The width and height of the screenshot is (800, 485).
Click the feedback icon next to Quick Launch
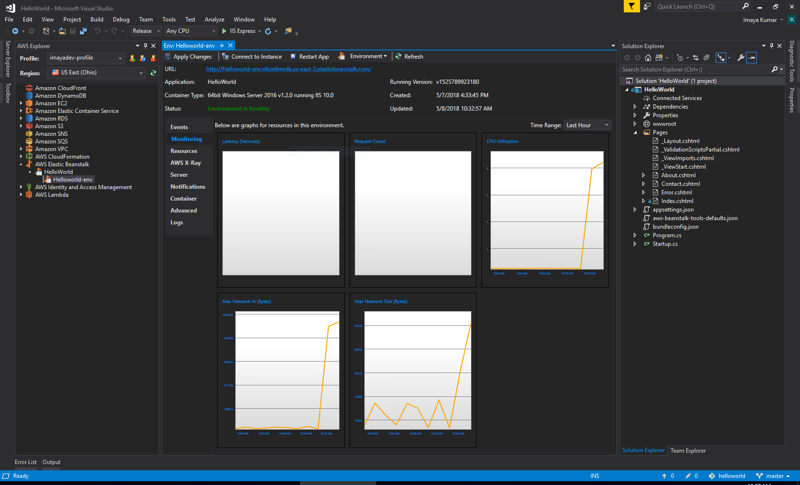pyautogui.click(x=647, y=6)
